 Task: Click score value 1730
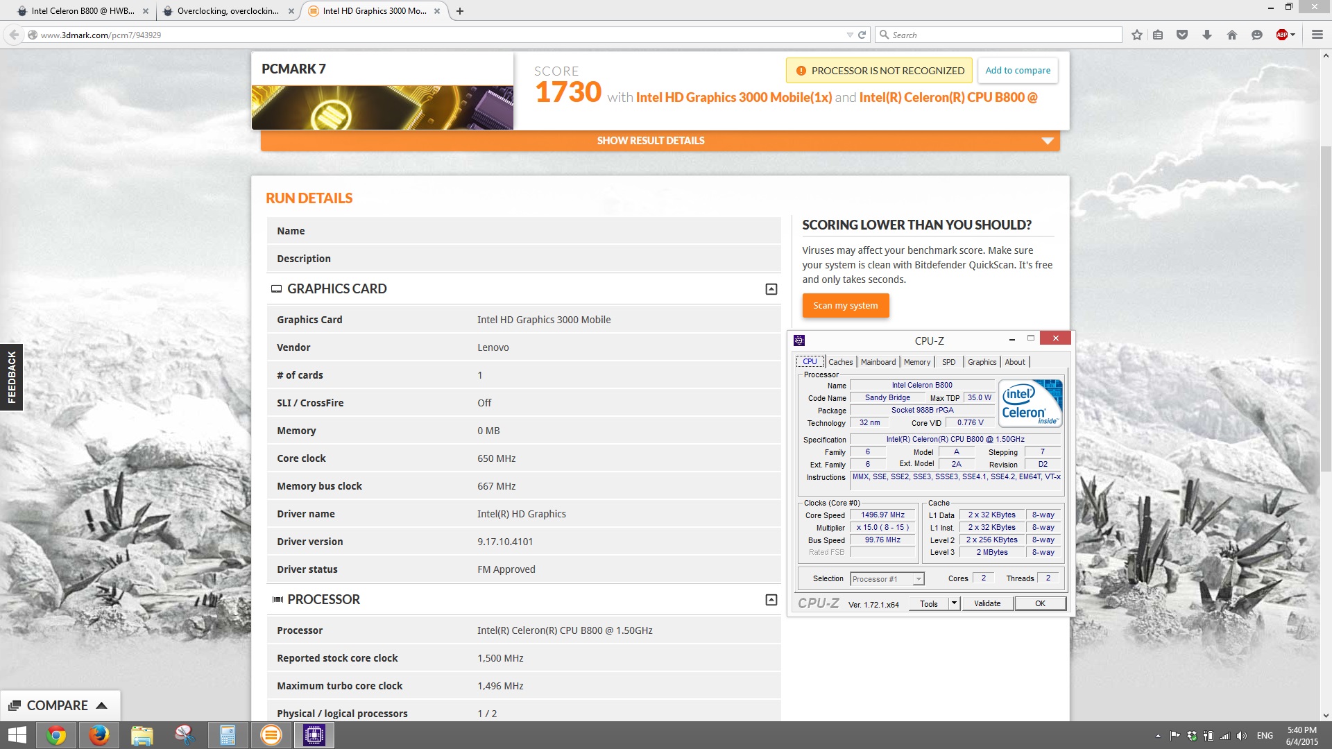[567, 92]
